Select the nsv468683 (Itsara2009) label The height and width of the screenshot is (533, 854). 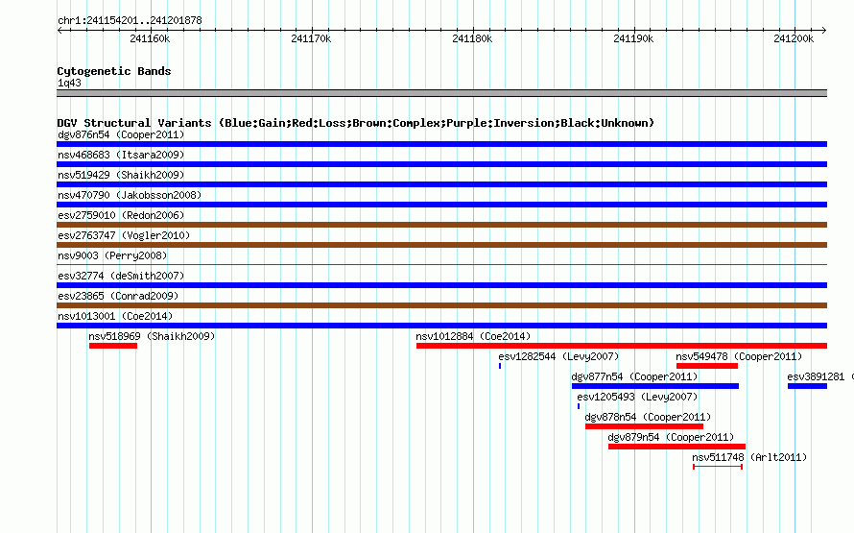pyautogui.click(x=121, y=155)
